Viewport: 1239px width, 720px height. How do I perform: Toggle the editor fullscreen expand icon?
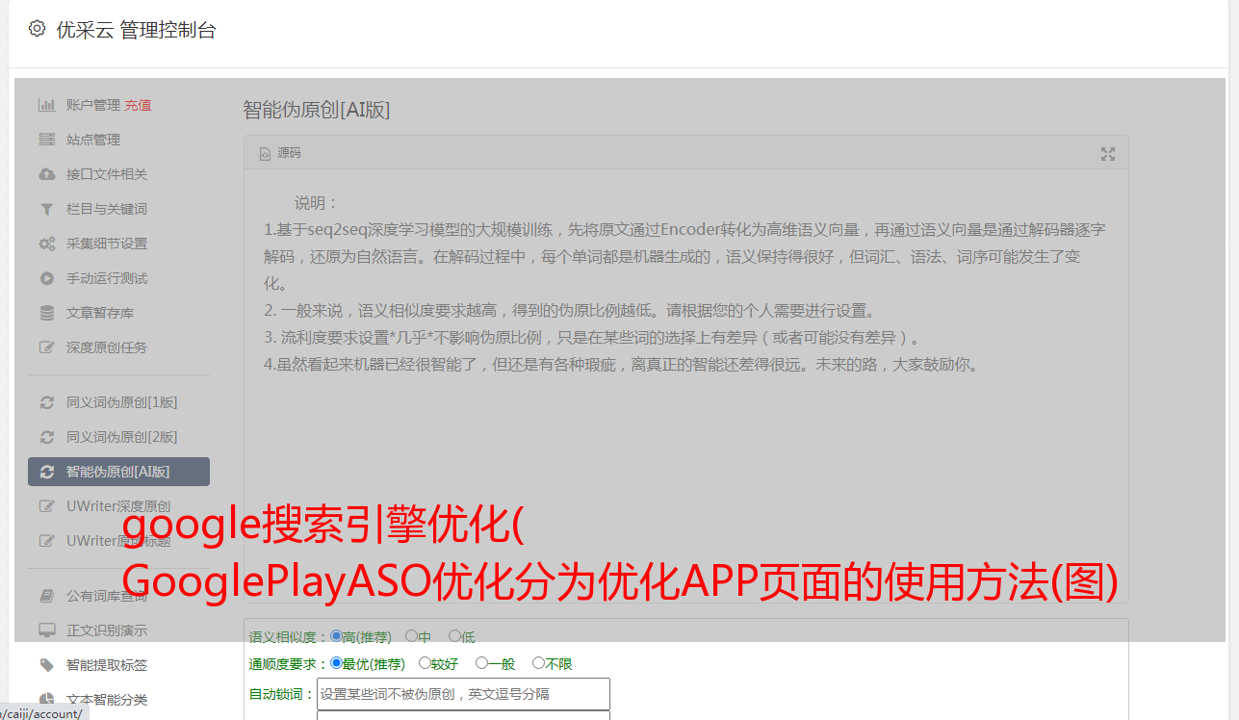[1108, 154]
